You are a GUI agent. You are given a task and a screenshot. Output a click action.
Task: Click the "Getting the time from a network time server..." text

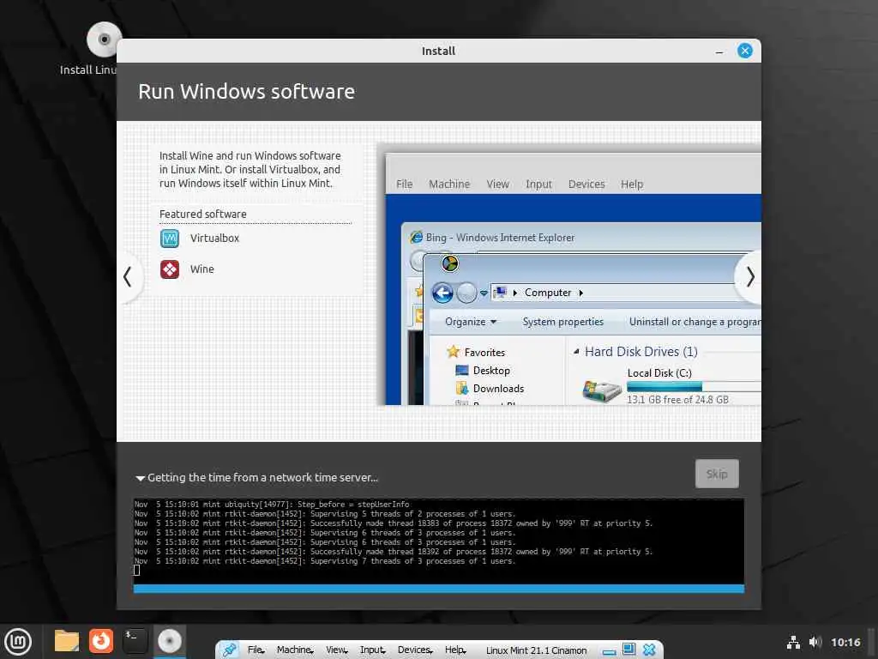coord(262,478)
